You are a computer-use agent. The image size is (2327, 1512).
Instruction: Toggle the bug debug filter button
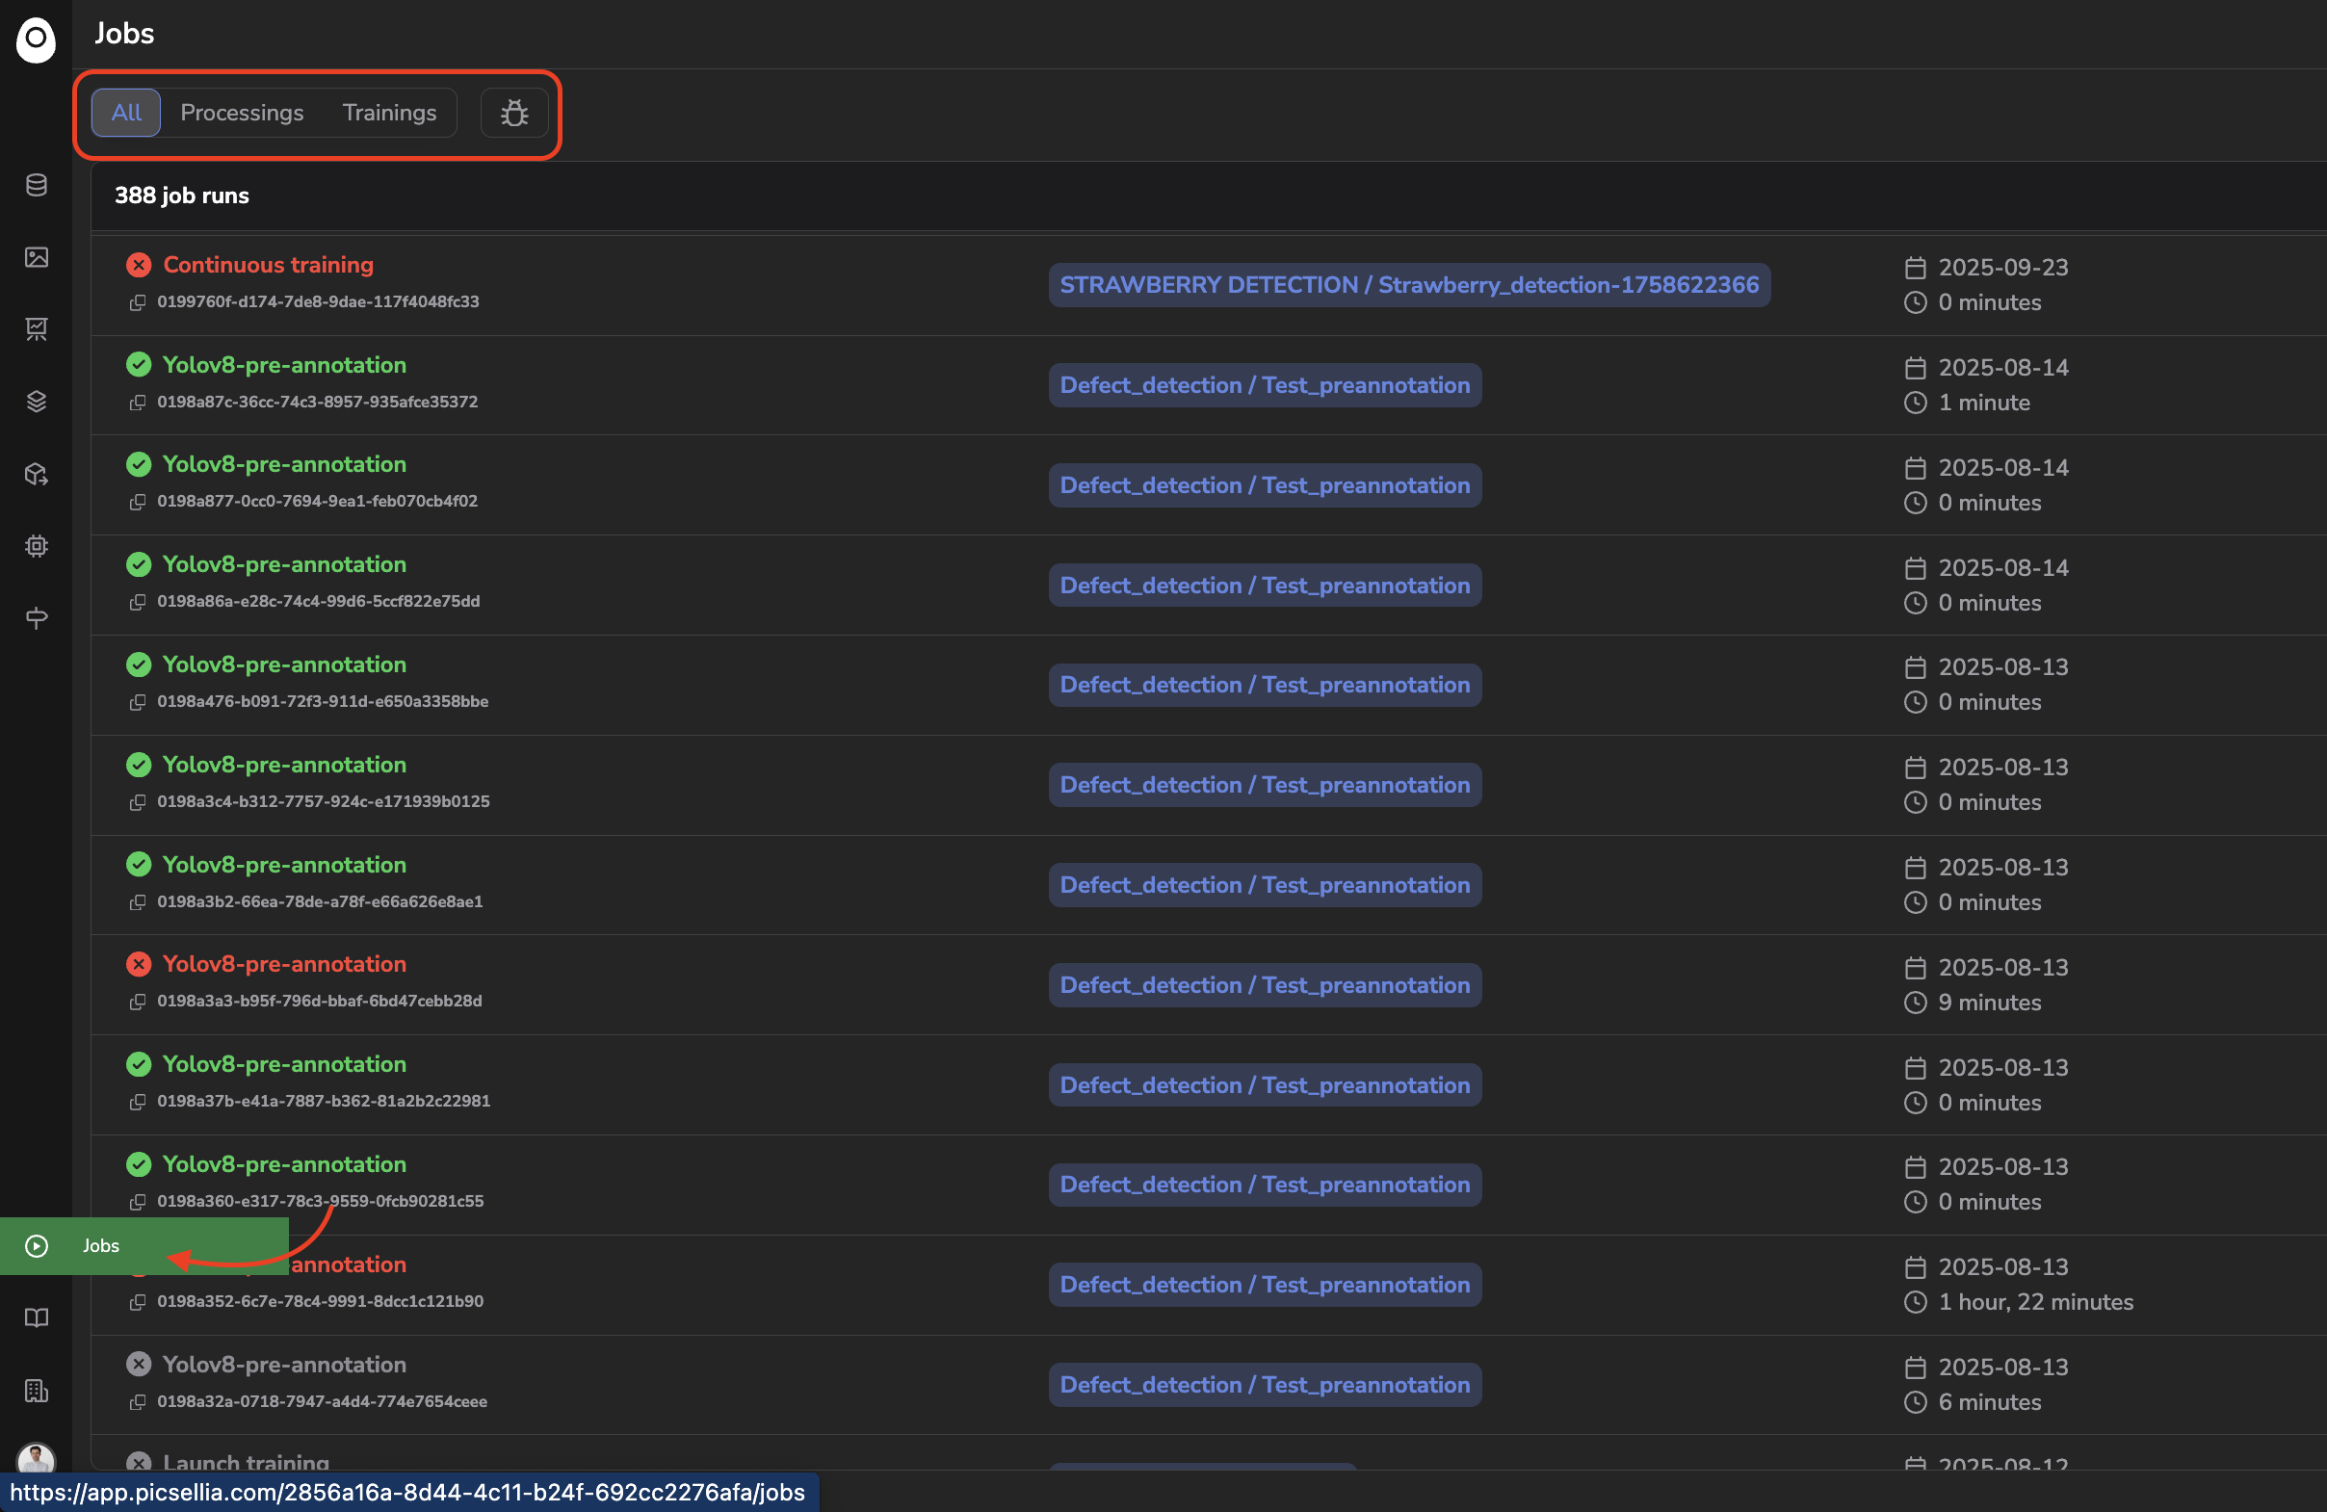(514, 113)
